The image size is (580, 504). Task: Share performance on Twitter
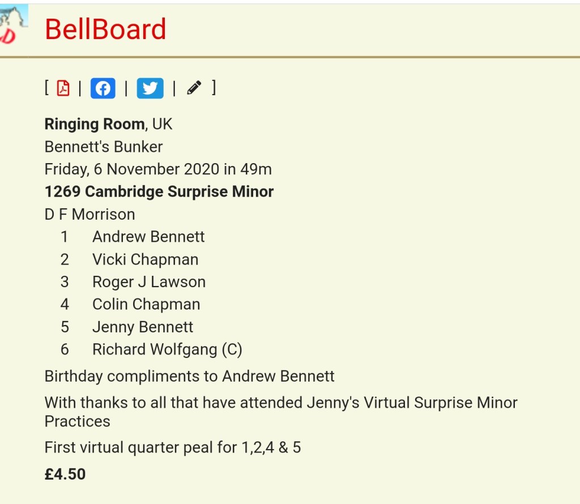coord(150,88)
